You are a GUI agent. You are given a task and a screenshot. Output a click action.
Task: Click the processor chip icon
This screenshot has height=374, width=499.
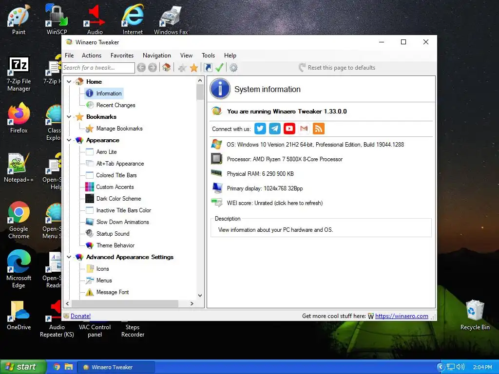217,159
